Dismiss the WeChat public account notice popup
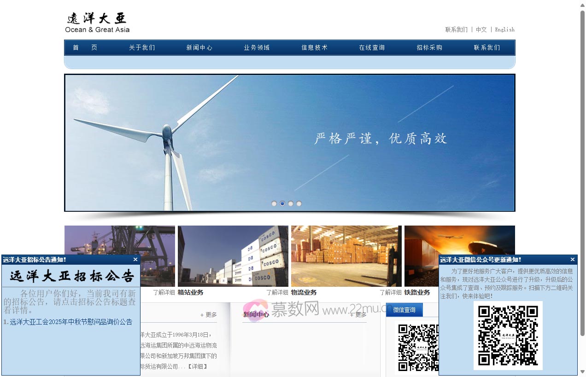Screen dimensions: 586x377 (572, 259)
